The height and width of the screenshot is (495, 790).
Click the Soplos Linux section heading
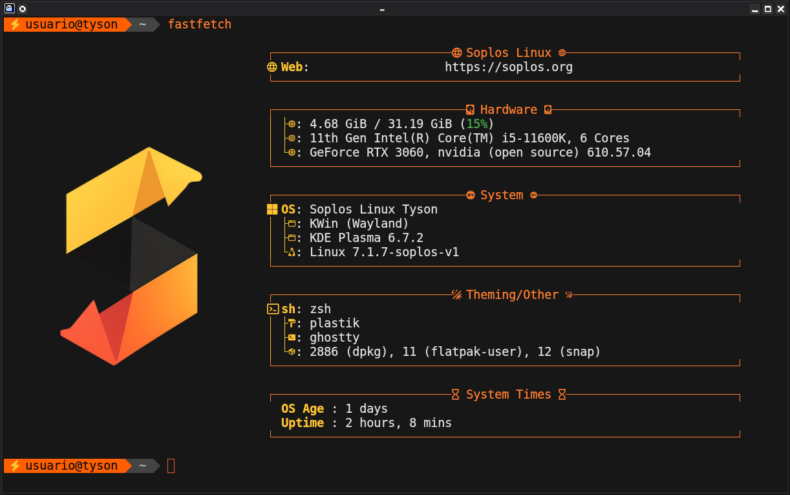[x=509, y=53]
